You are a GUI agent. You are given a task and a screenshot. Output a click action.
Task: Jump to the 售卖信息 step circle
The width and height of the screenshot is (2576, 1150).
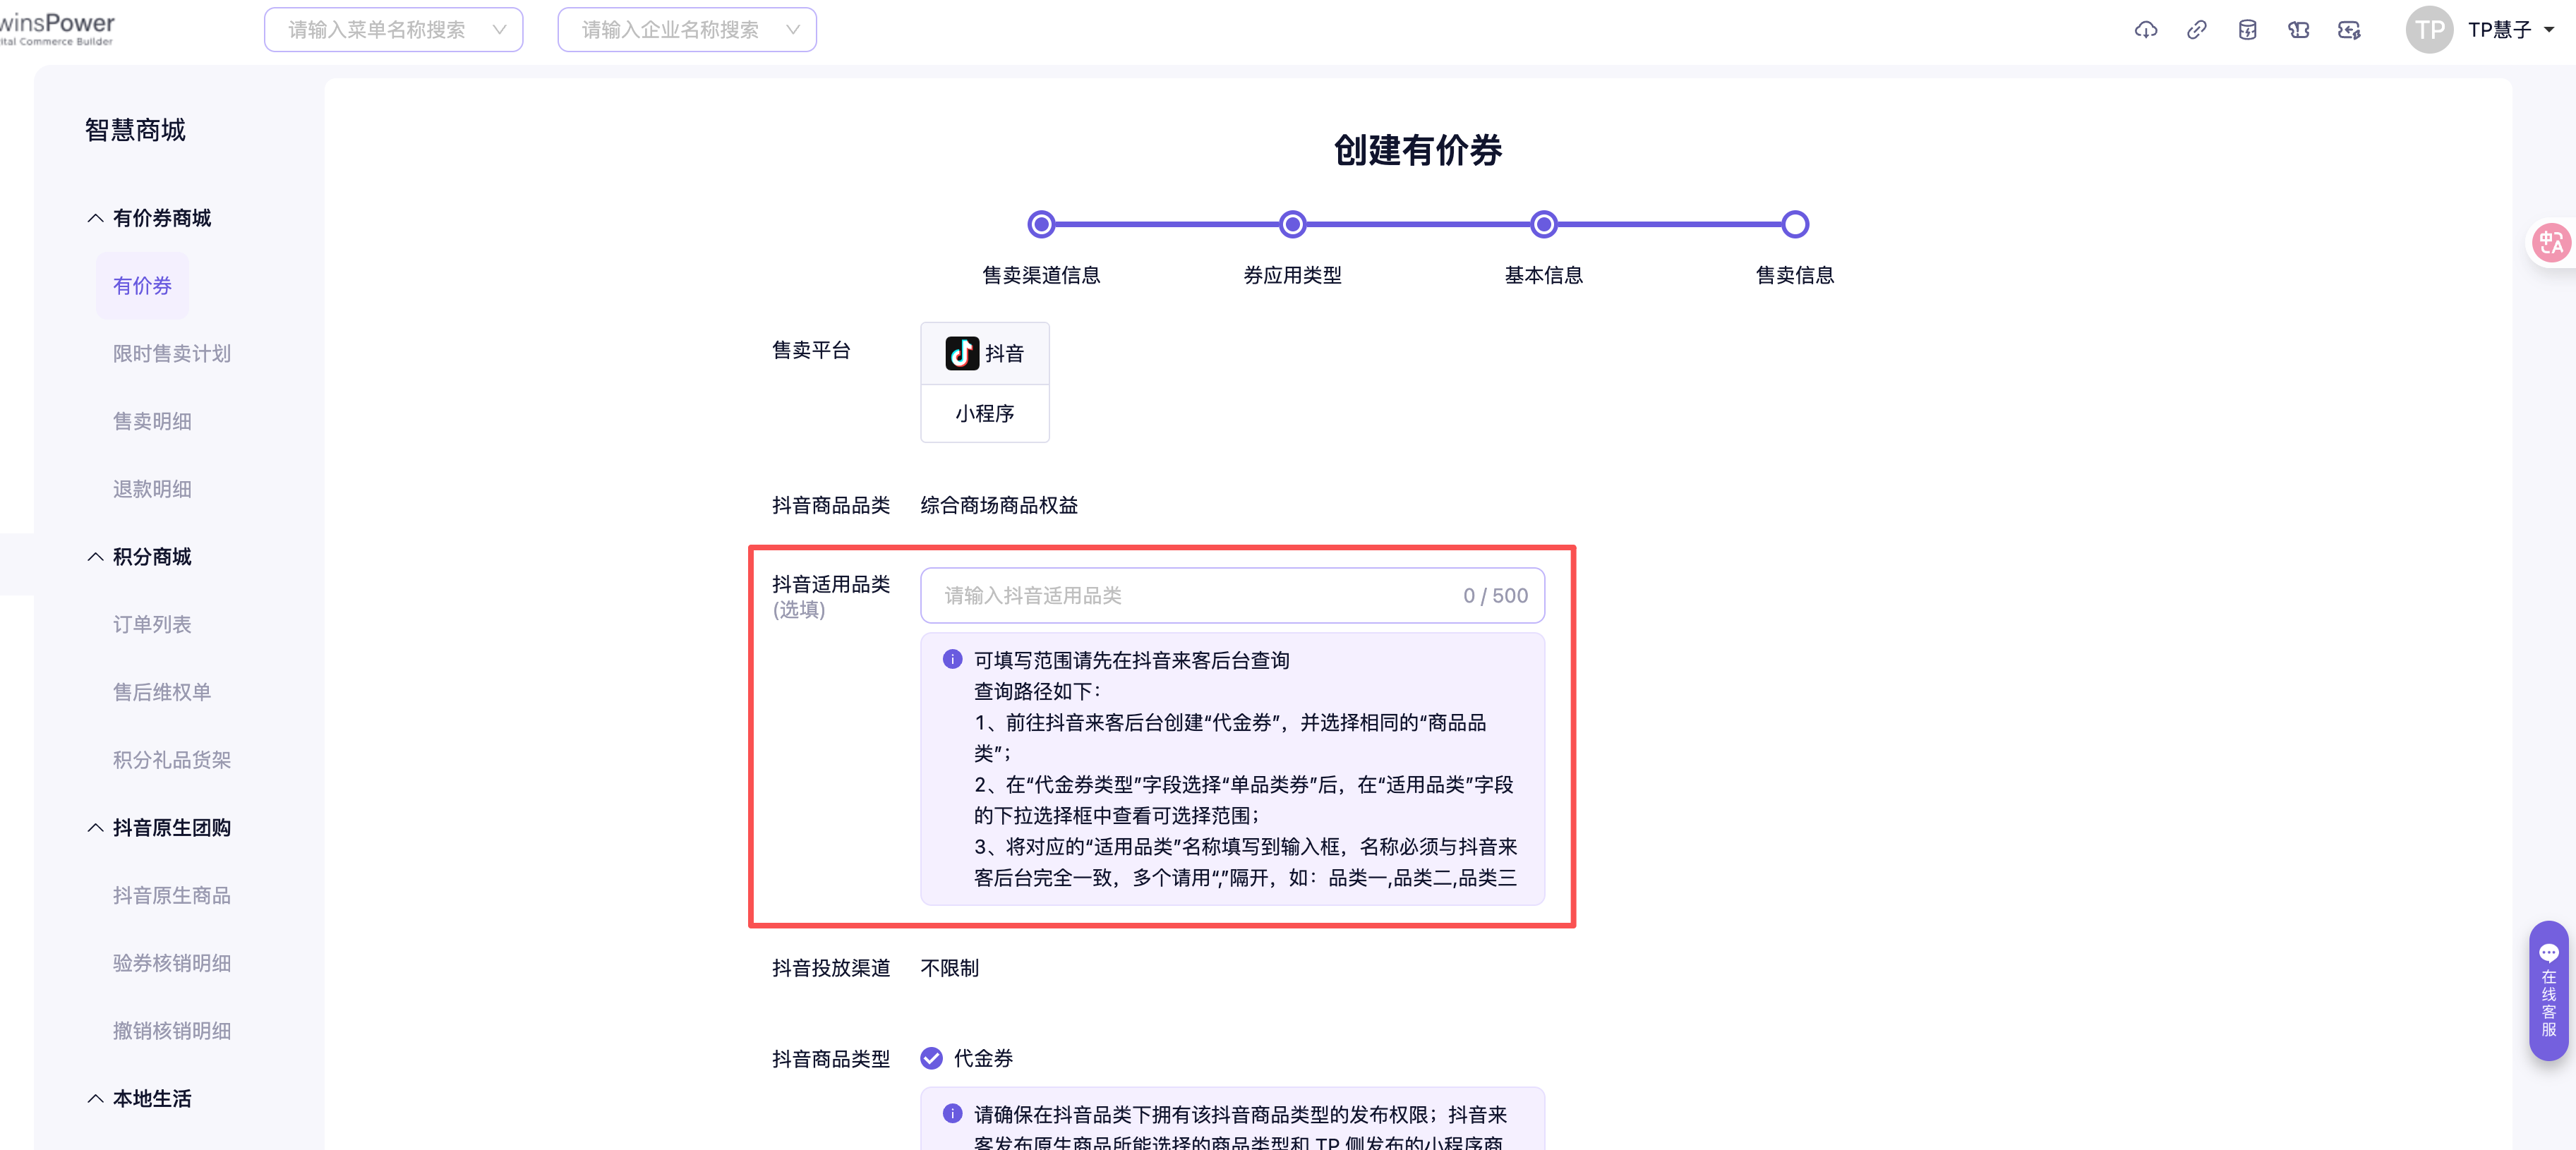pyautogui.click(x=1794, y=224)
